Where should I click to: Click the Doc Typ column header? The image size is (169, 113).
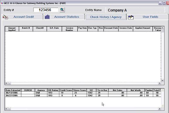(93, 29)
